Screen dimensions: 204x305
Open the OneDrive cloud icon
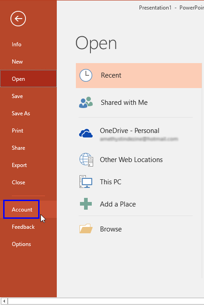86,133
